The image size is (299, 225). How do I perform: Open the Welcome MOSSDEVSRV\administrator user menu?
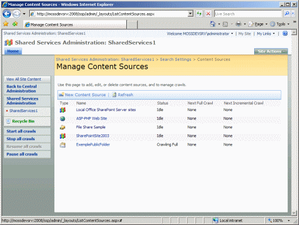pyautogui.click(x=200, y=33)
